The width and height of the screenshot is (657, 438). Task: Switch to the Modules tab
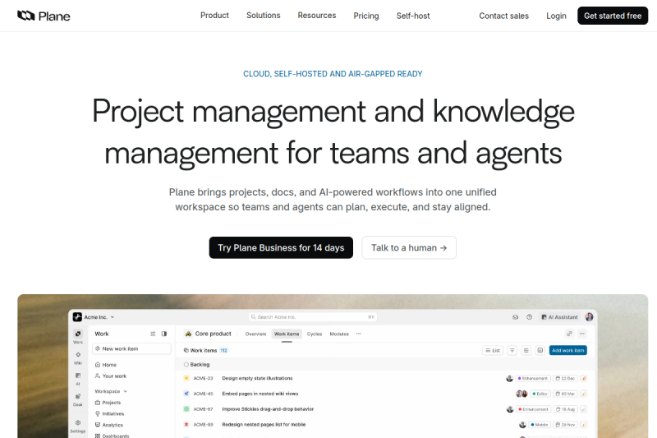point(339,334)
